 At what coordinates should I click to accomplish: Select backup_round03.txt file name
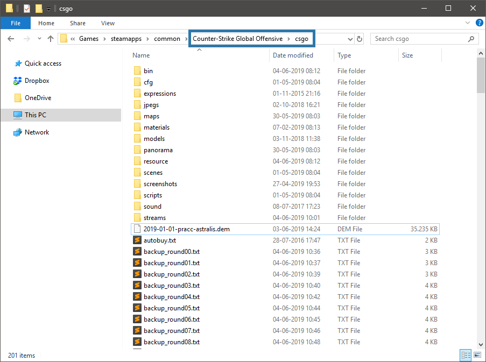pos(172,286)
